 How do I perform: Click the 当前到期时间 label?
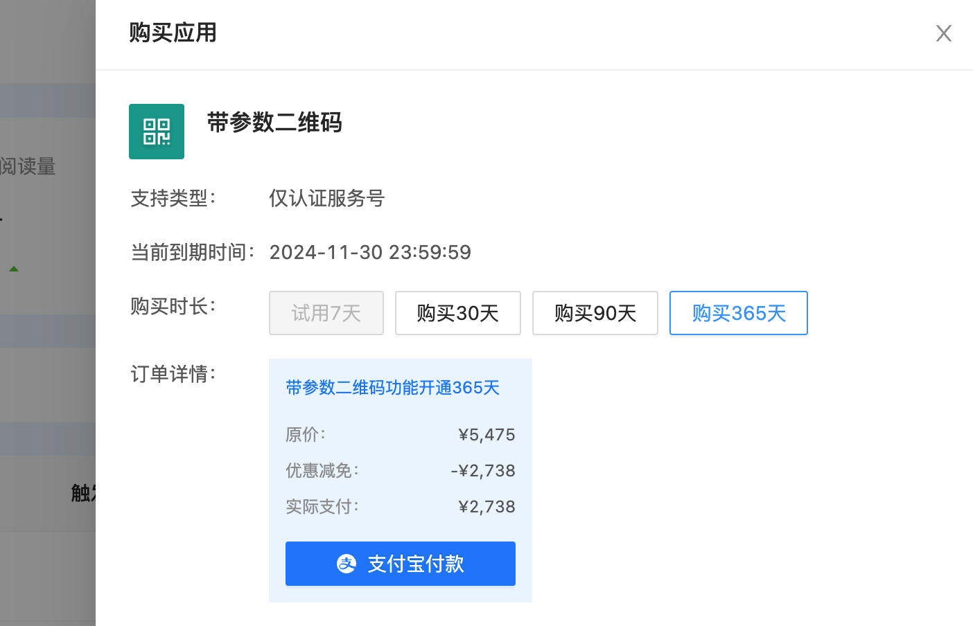click(x=193, y=252)
